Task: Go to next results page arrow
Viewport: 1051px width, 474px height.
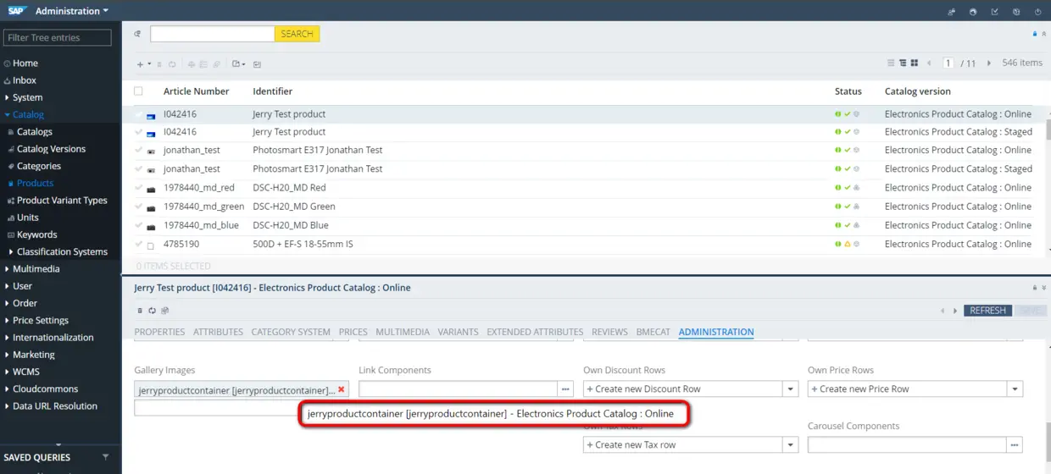Action: (988, 63)
